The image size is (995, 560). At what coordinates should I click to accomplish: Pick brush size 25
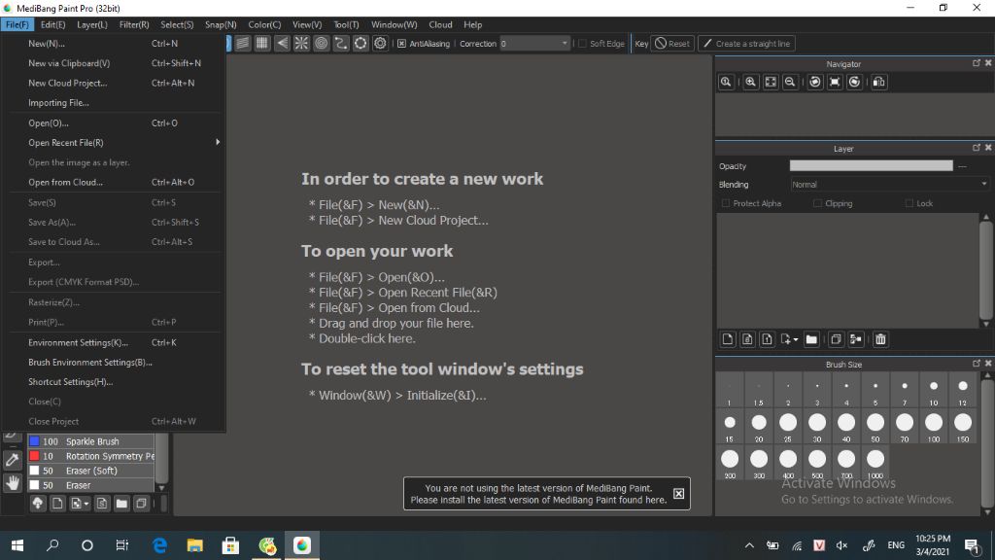[x=787, y=426]
